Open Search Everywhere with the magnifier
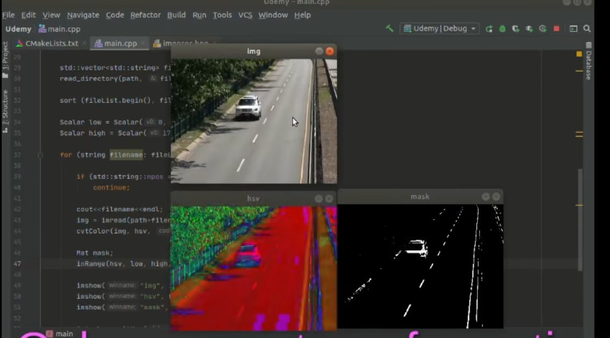The height and width of the screenshot is (338, 610). coord(587,28)
